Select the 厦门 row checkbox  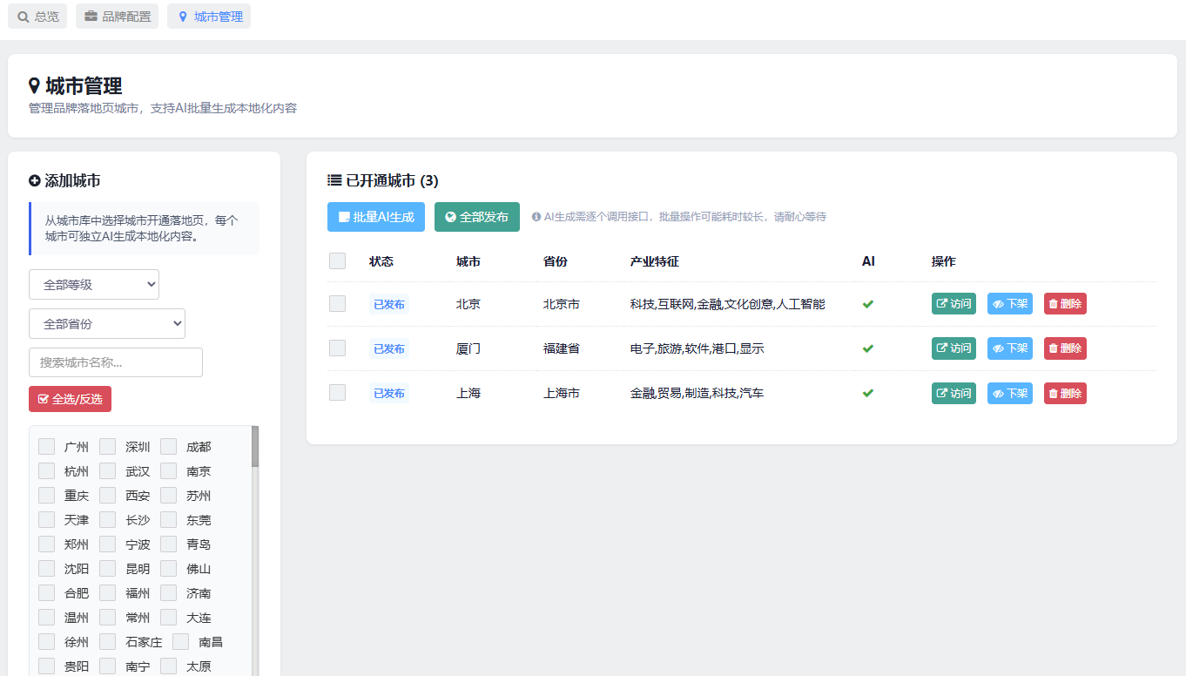tap(337, 348)
